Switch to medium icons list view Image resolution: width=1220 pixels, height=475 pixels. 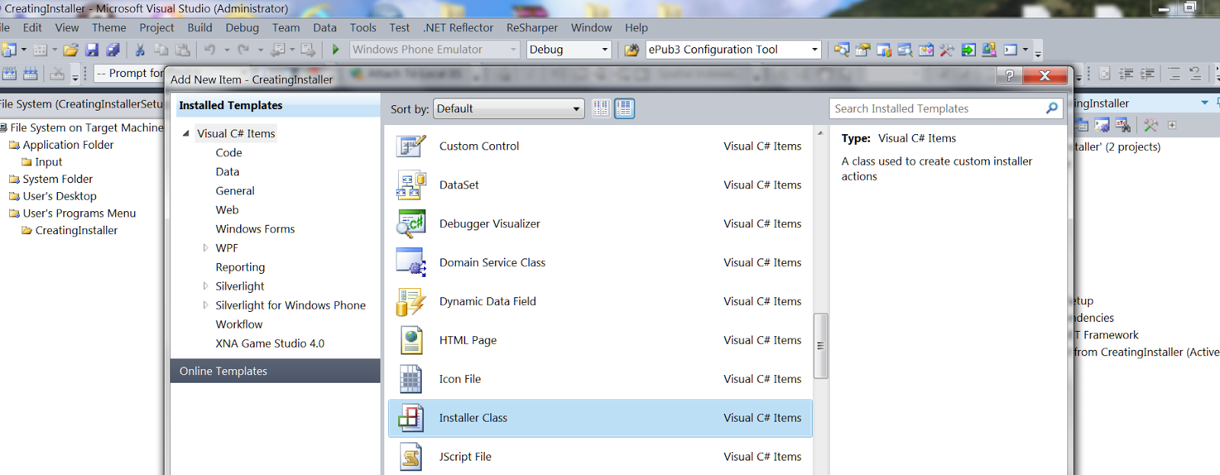(624, 108)
